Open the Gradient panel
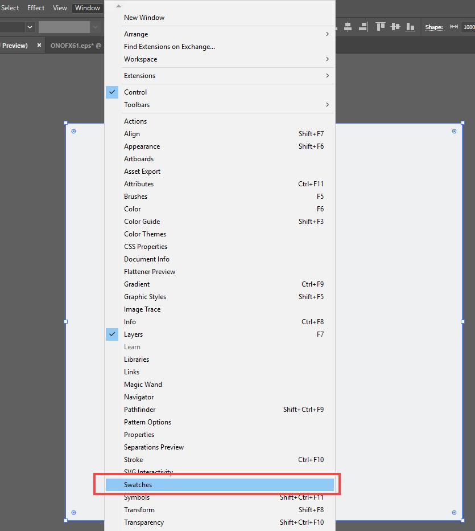 pos(220,284)
